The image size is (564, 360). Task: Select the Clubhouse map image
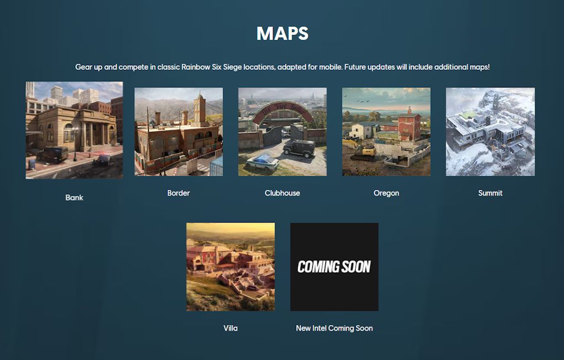[x=282, y=131]
